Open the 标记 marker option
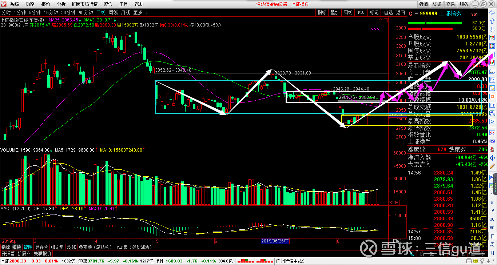 [x=374, y=12]
